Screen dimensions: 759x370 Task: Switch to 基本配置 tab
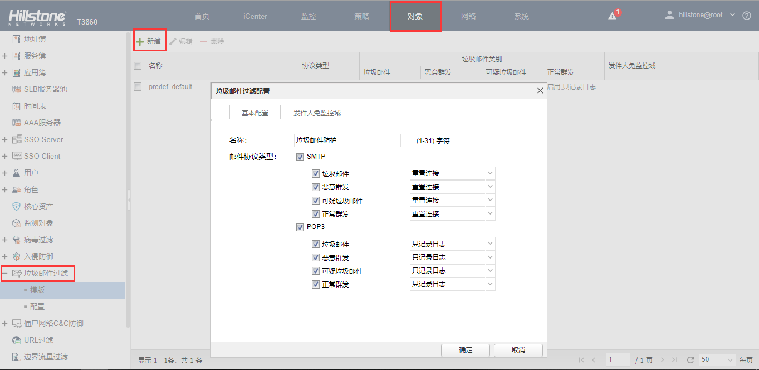click(x=254, y=113)
